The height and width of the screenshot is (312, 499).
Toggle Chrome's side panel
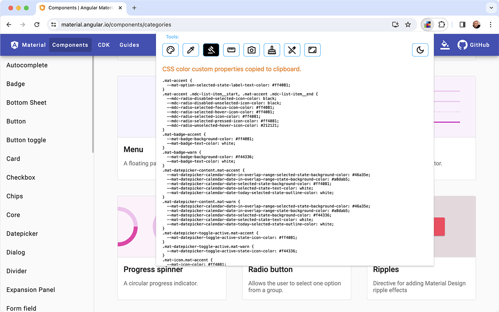click(462, 24)
